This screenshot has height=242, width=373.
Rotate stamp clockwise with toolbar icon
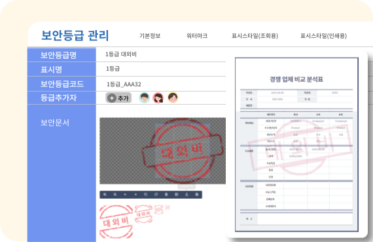point(156,194)
